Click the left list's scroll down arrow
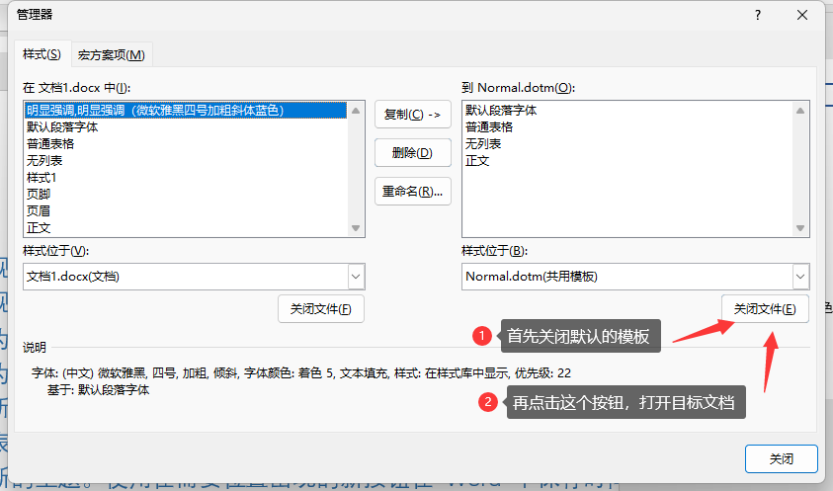This screenshot has width=833, height=491. [x=356, y=228]
